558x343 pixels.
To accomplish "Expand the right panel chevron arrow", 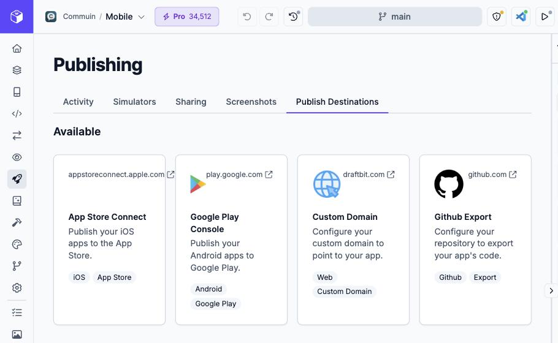I will pyautogui.click(x=551, y=291).
